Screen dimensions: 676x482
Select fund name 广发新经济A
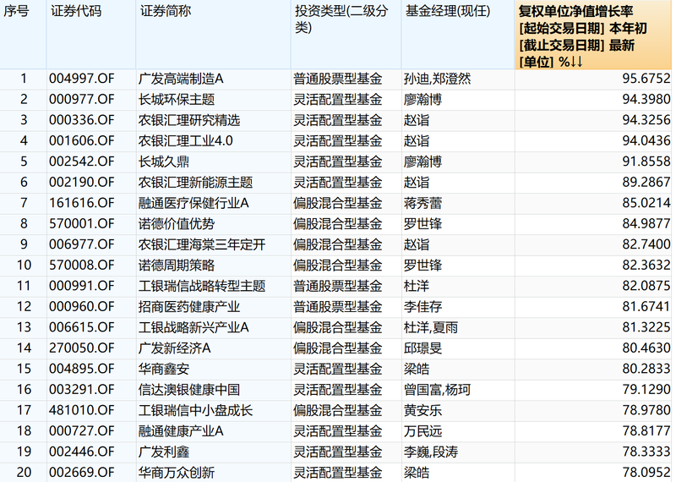point(174,348)
